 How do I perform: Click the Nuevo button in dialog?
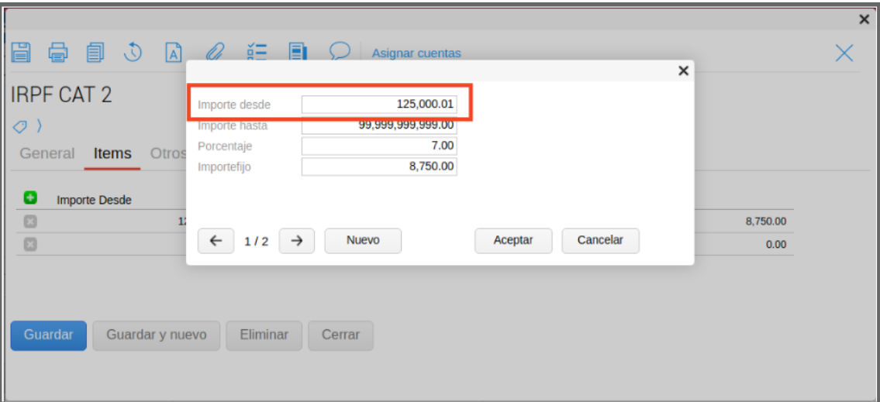(x=363, y=241)
